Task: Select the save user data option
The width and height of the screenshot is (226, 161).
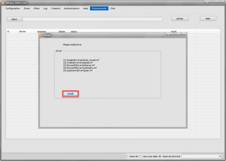Action: tap(140, 156)
